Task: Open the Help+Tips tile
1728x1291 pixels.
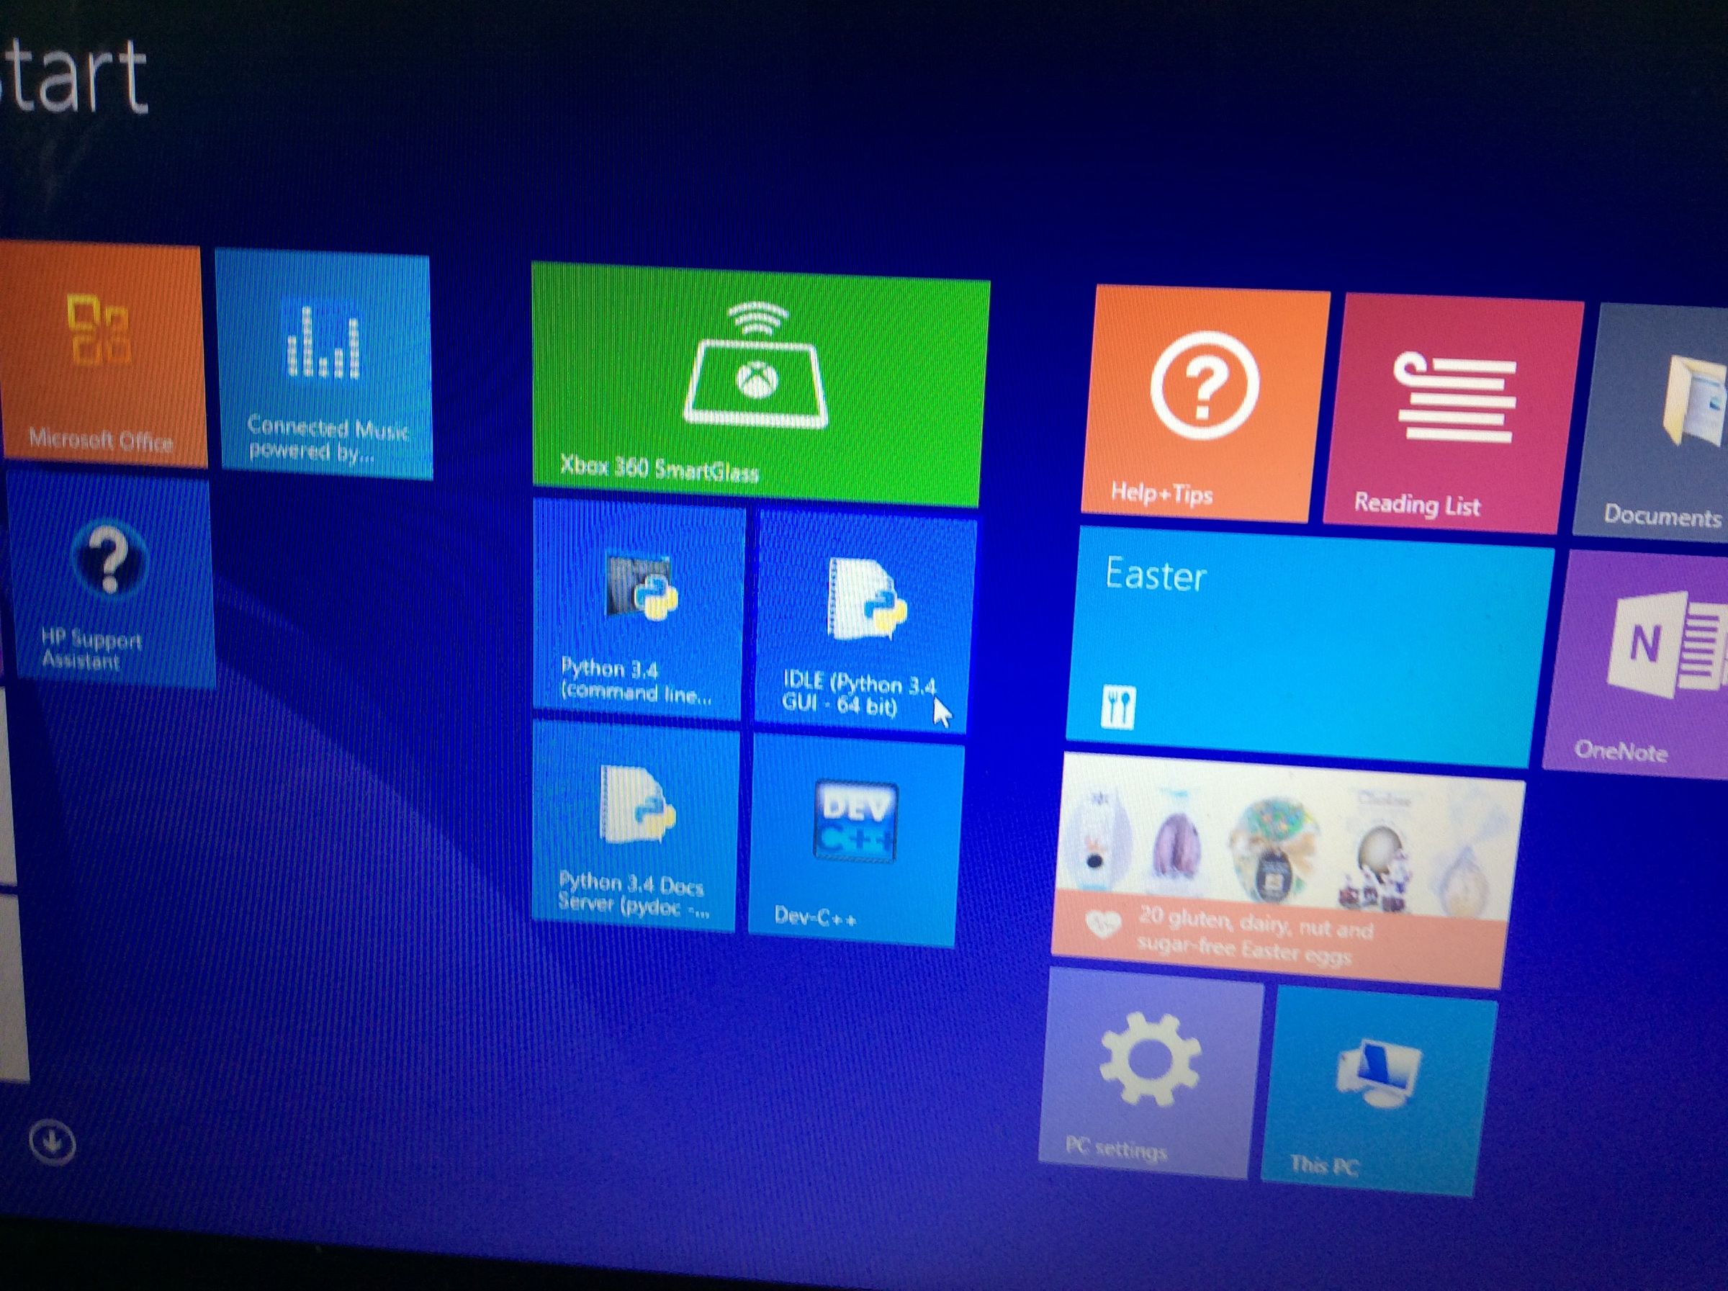Action: point(1204,405)
